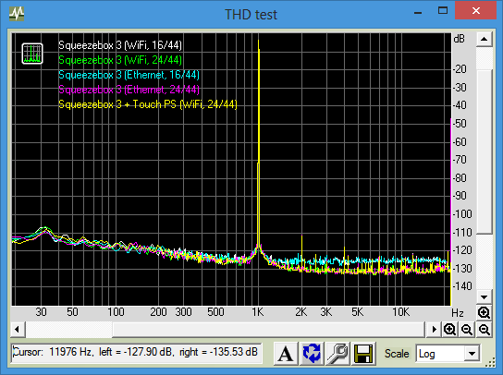Click the horizontal scrollbar right arrow
The height and width of the screenshot is (375, 503).
(x=434, y=329)
